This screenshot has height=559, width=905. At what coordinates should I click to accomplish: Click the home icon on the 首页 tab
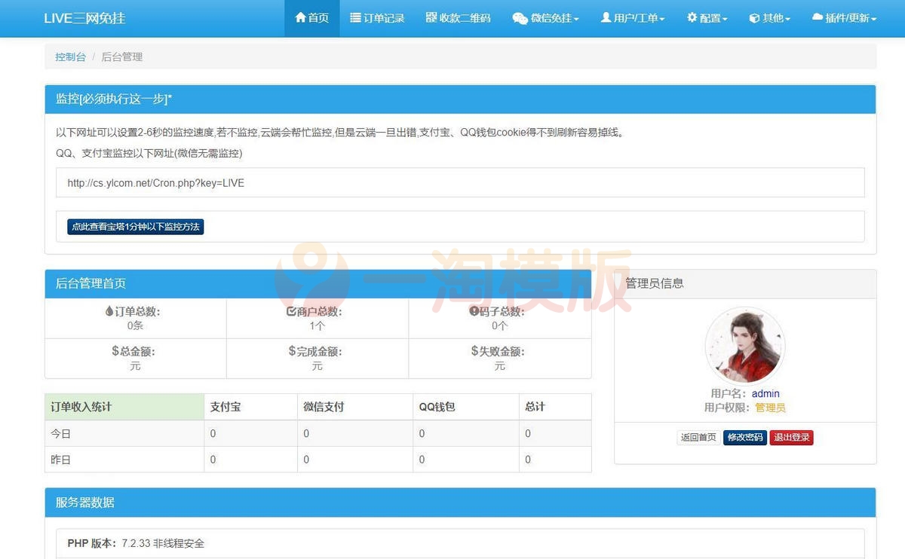tap(301, 17)
